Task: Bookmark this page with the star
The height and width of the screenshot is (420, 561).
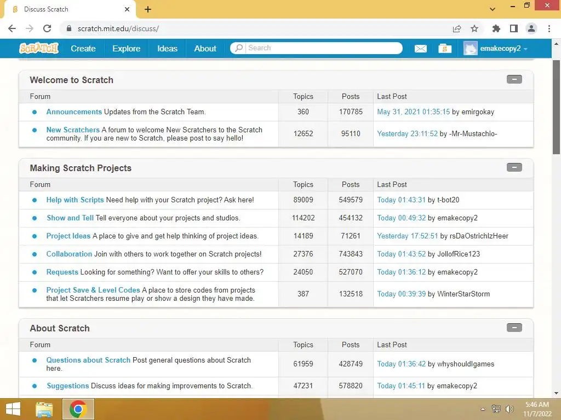Action: [474, 28]
